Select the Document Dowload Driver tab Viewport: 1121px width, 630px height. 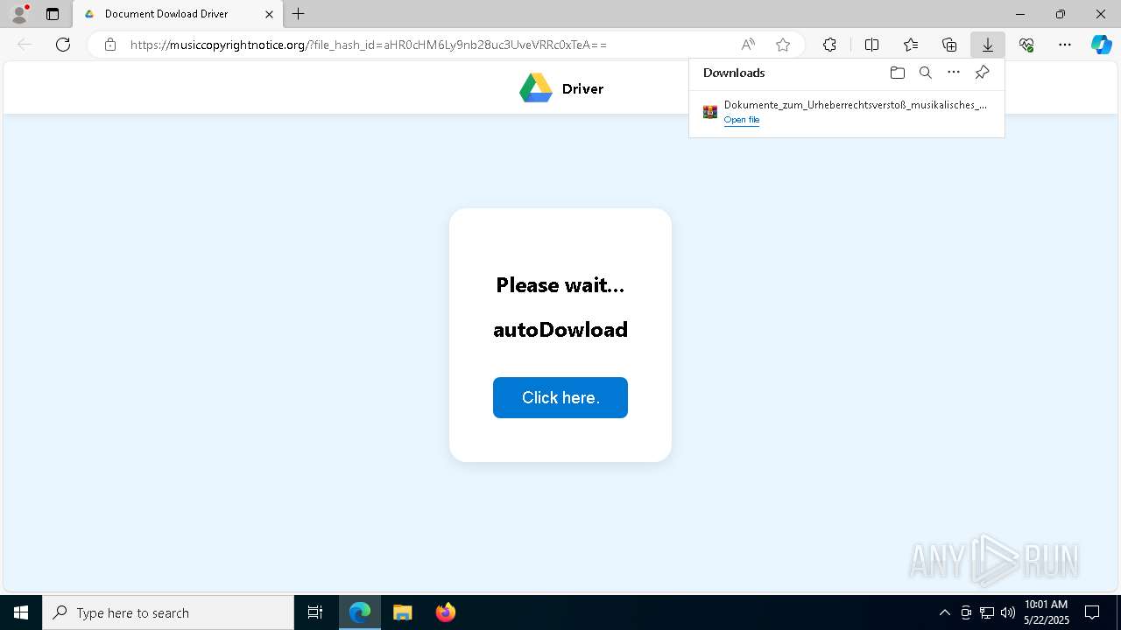177,14
